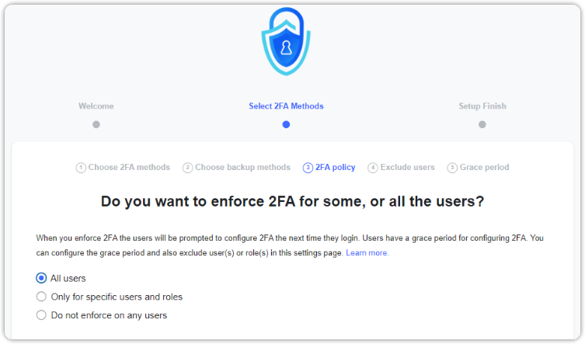Click the circled number 3 step icon

point(308,168)
